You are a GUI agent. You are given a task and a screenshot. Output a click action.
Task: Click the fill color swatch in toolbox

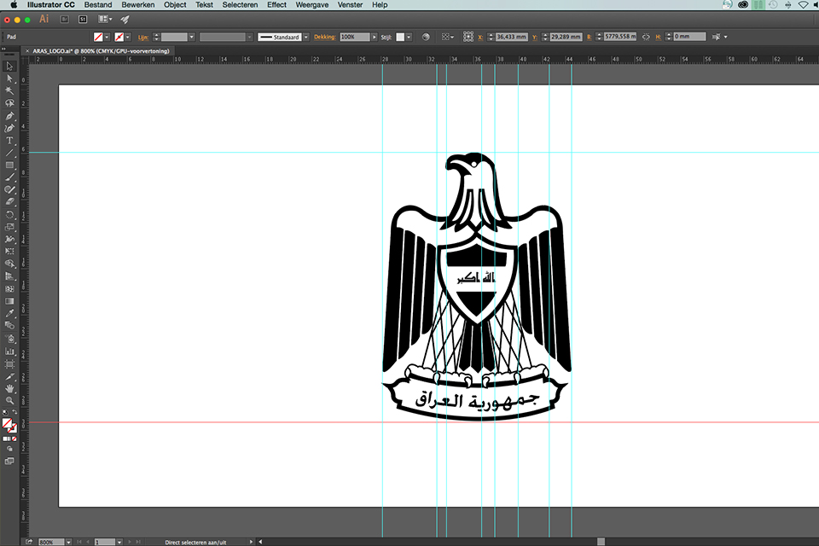tap(7, 422)
